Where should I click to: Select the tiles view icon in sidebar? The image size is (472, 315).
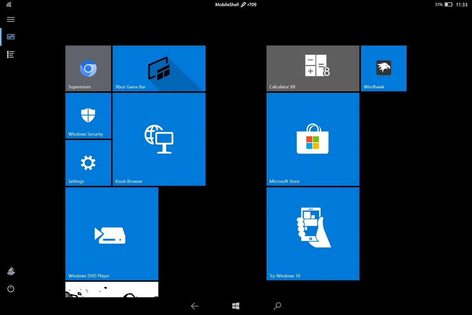point(11,37)
